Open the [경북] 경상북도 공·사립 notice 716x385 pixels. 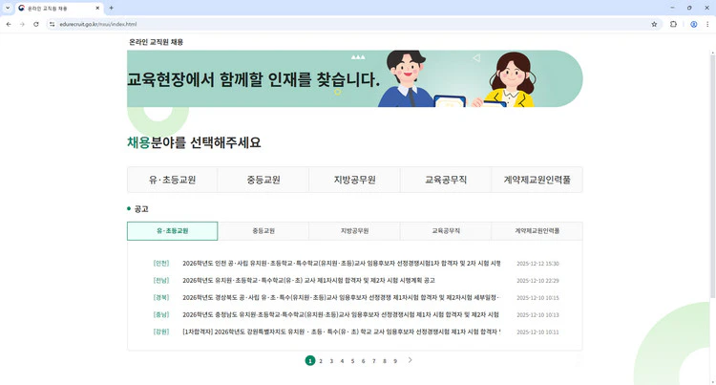pyautogui.click(x=342, y=298)
